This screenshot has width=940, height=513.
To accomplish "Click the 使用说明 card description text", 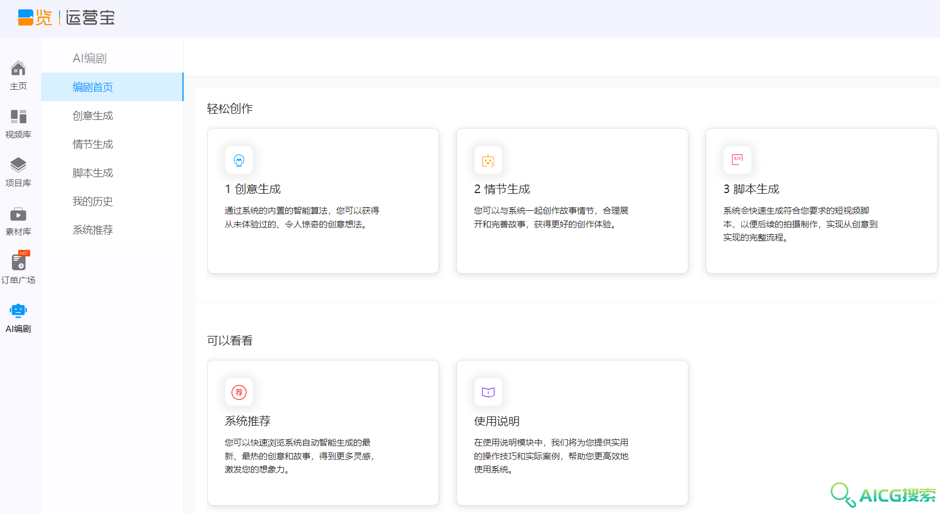I will [x=551, y=456].
